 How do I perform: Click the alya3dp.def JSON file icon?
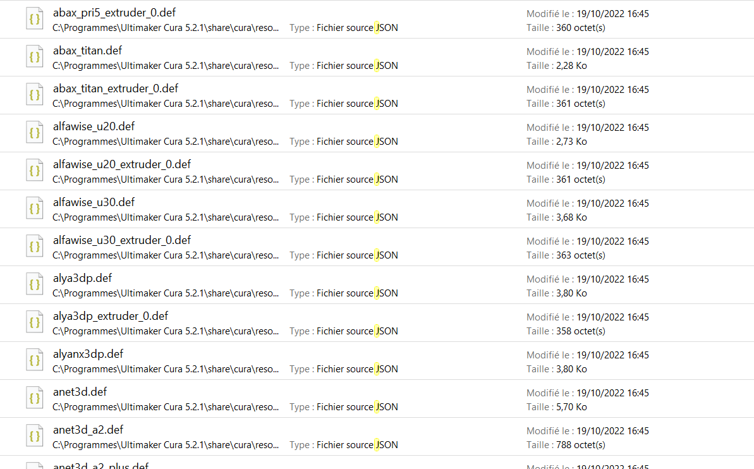(x=35, y=284)
